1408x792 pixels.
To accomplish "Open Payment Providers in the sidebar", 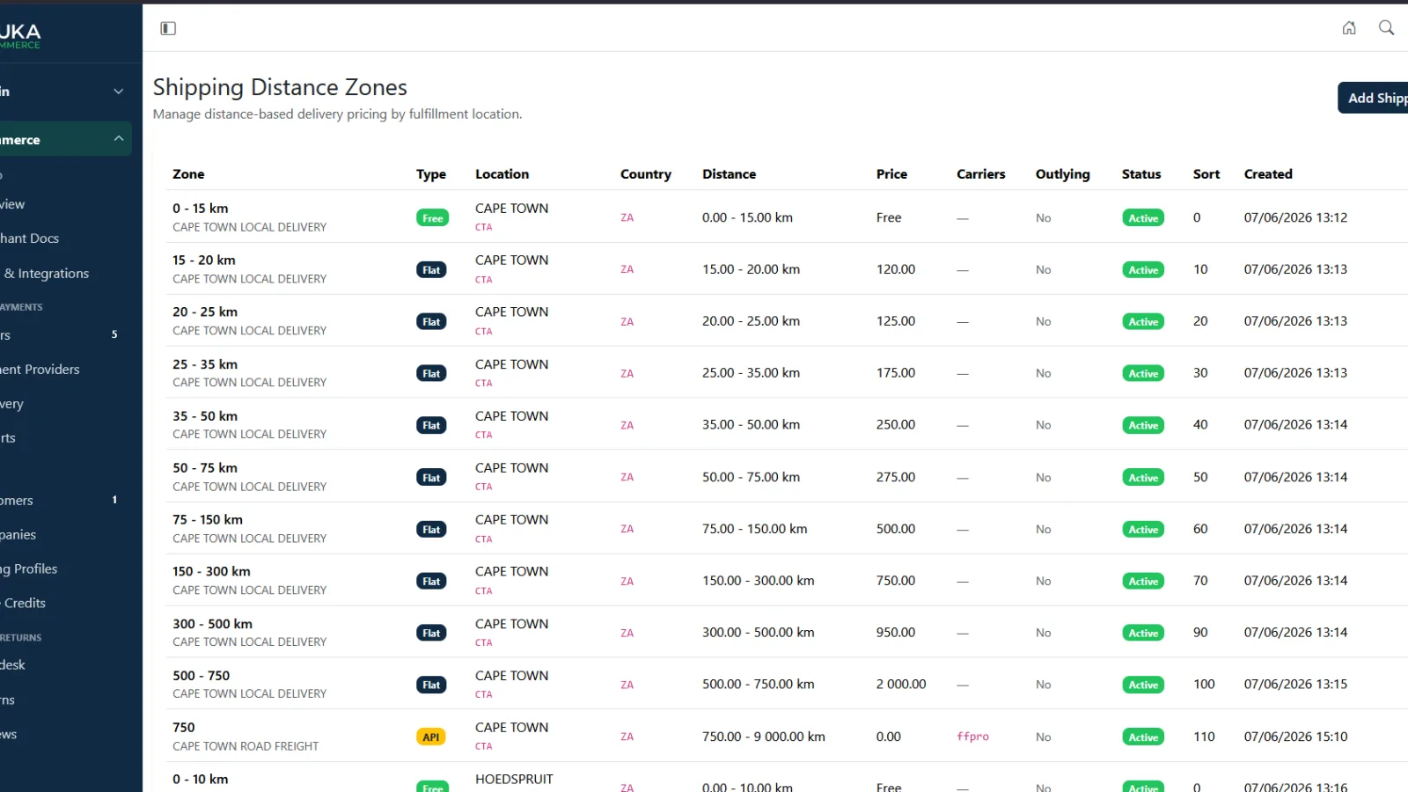I will [40, 370].
